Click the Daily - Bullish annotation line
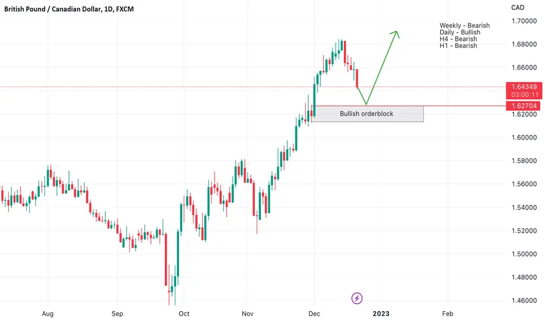Screen dimensions: 545x321 pos(460,32)
